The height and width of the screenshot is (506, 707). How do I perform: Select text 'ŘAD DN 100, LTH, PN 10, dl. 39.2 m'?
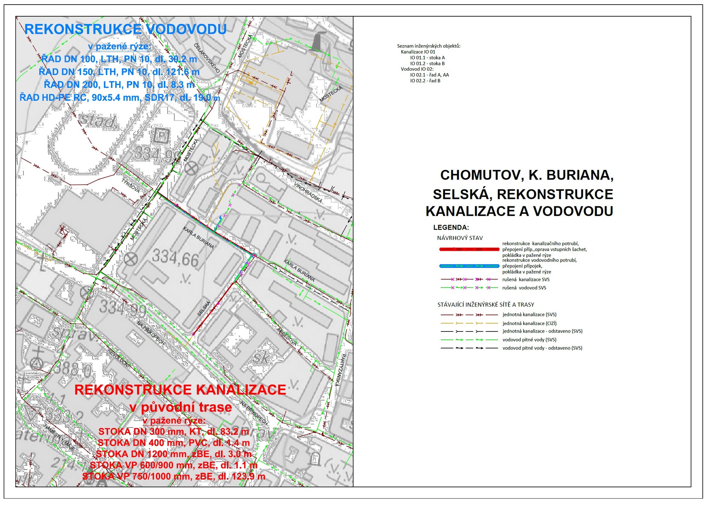119,59
